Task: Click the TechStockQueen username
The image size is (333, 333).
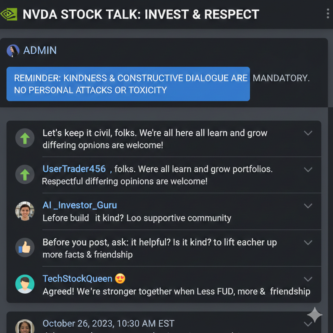Action: [78, 278]
